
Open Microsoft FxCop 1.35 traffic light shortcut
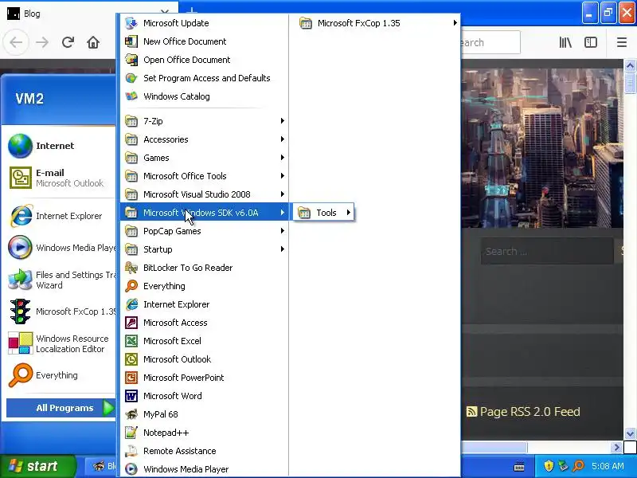60,311
